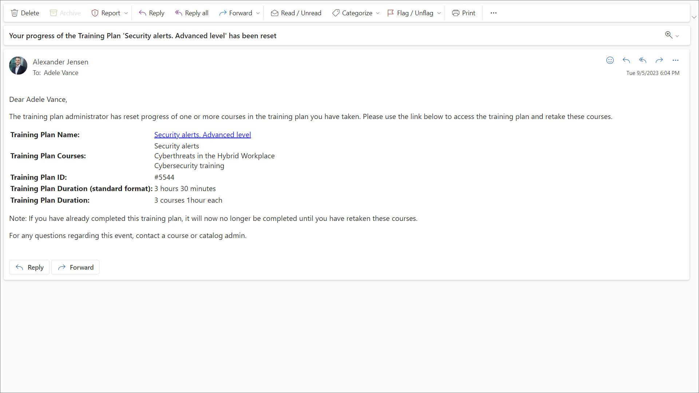Open toolbar overflow ellipsis menu
699x393 pixels.
coord(493,13)
